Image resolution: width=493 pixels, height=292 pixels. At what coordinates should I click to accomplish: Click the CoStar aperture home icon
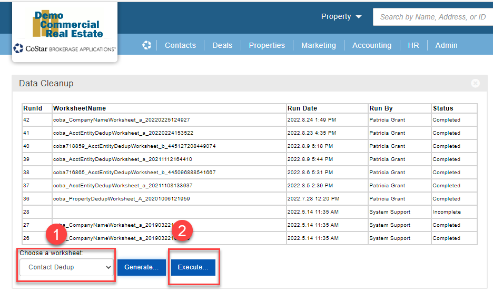click(147, 45)
